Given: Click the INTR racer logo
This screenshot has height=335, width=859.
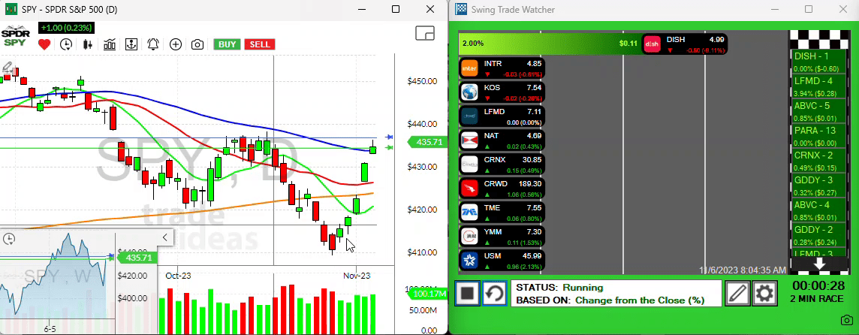Looking at the screenshot, I should point(470,68).
